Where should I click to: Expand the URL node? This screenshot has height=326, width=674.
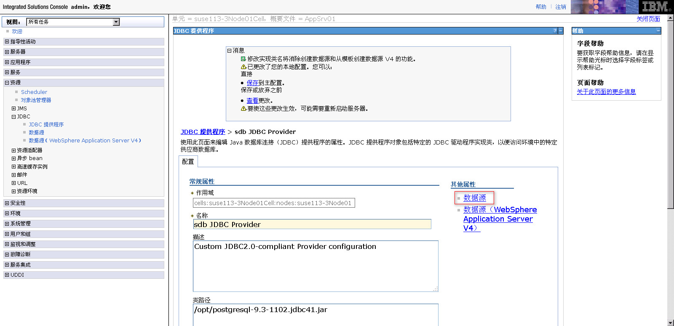click(x=13, y=183)
